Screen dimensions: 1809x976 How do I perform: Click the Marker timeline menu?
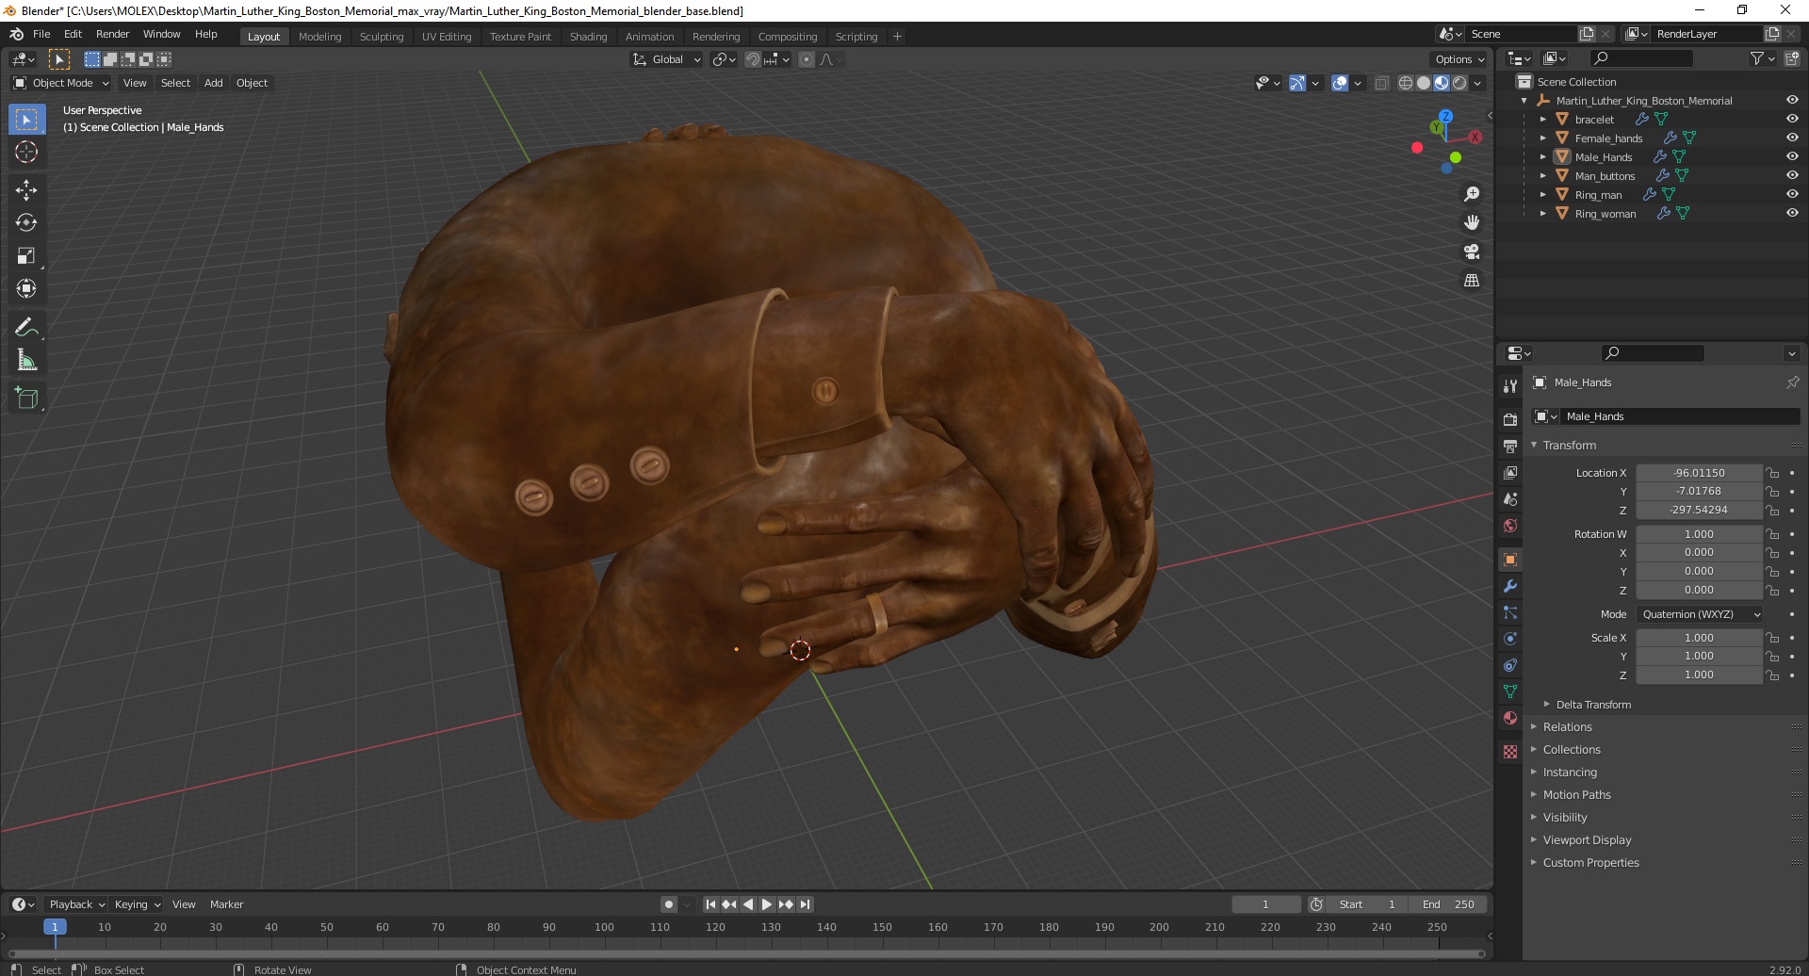[x=226, y=904]
